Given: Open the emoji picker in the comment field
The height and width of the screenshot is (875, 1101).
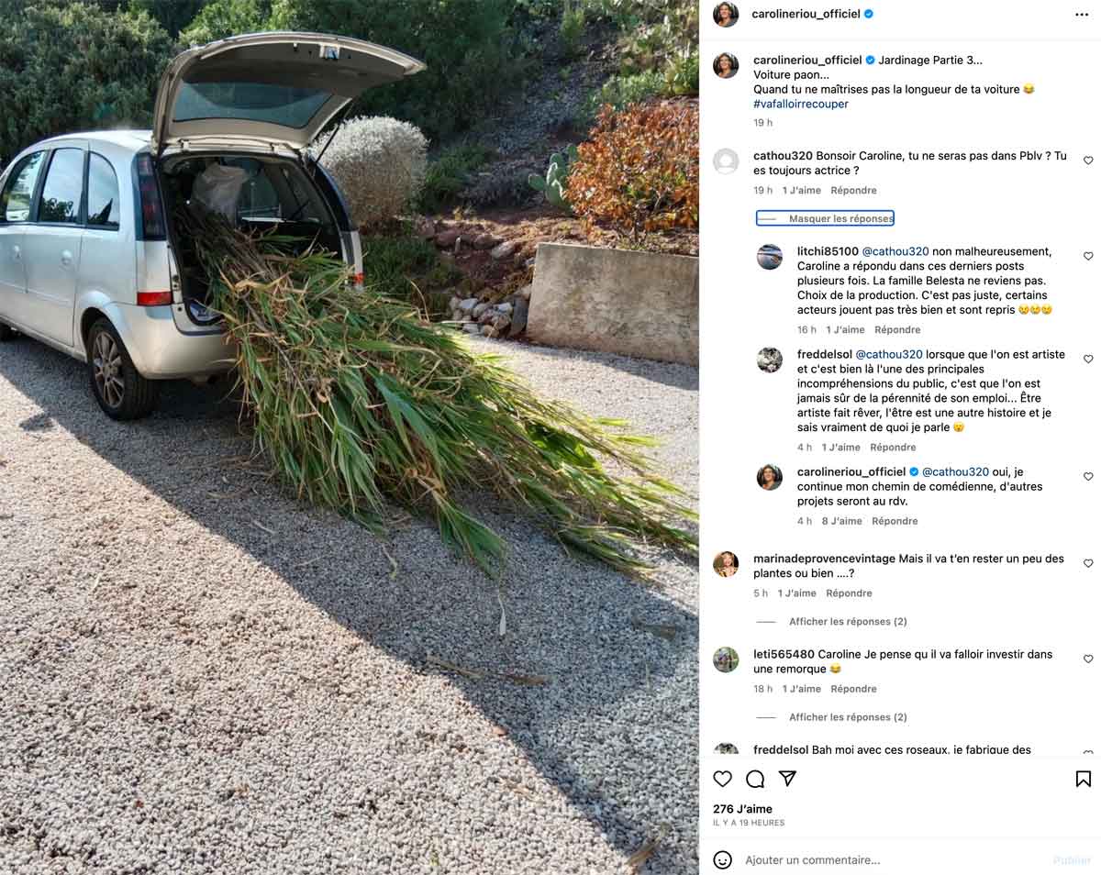Looking at the screenshot, I should click(723, 860).
